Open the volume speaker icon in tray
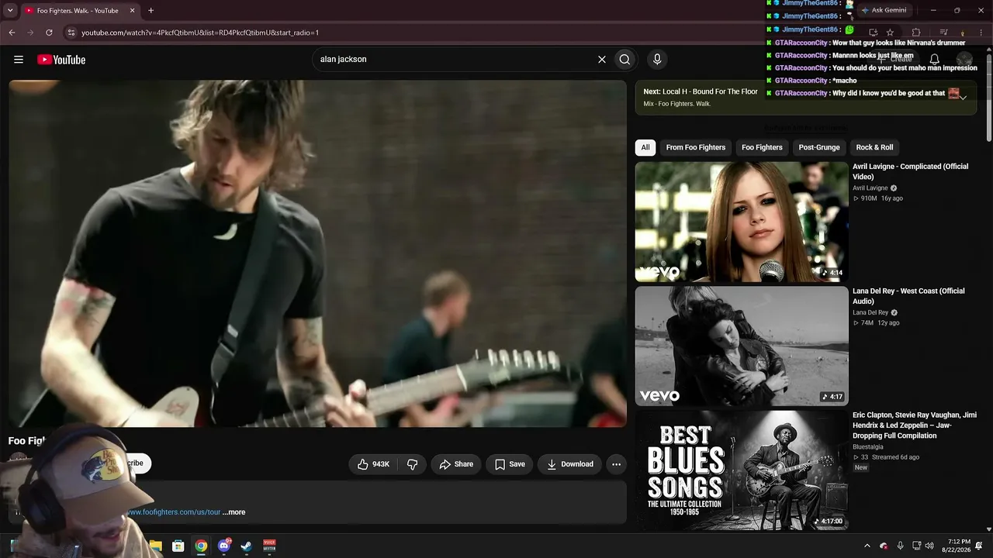993x558 pixels. [929, 546]
